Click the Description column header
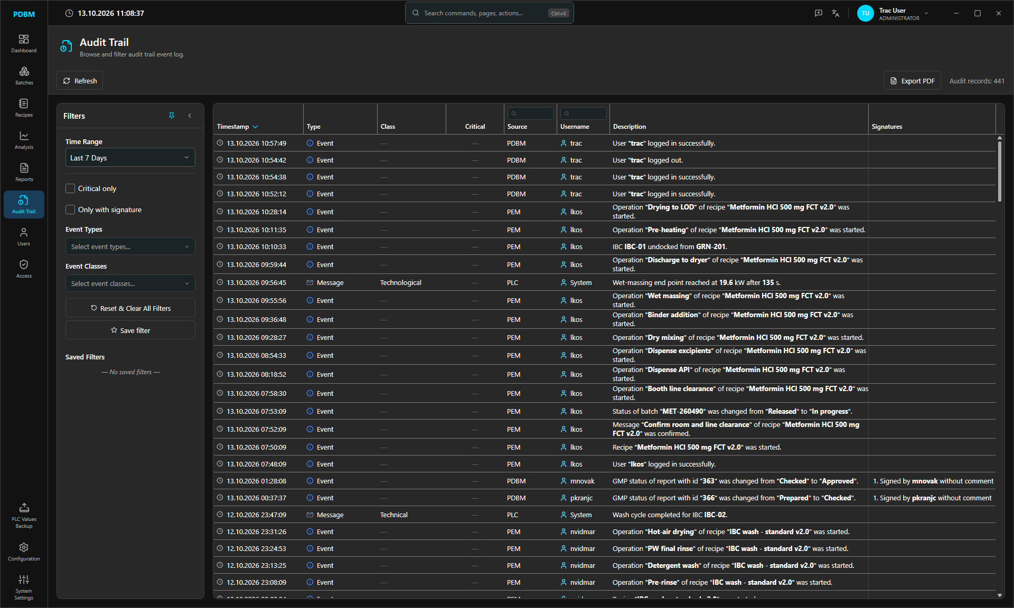Screen dimensions: 1014x608 (630, 127)
